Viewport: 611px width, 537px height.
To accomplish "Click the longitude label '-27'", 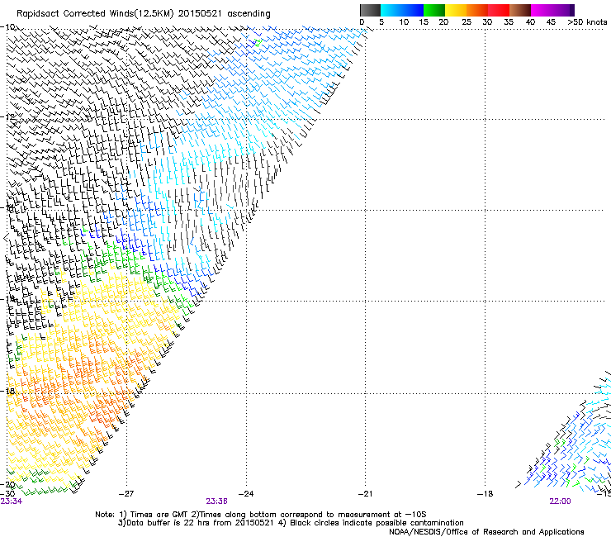I will pos(126,494).
